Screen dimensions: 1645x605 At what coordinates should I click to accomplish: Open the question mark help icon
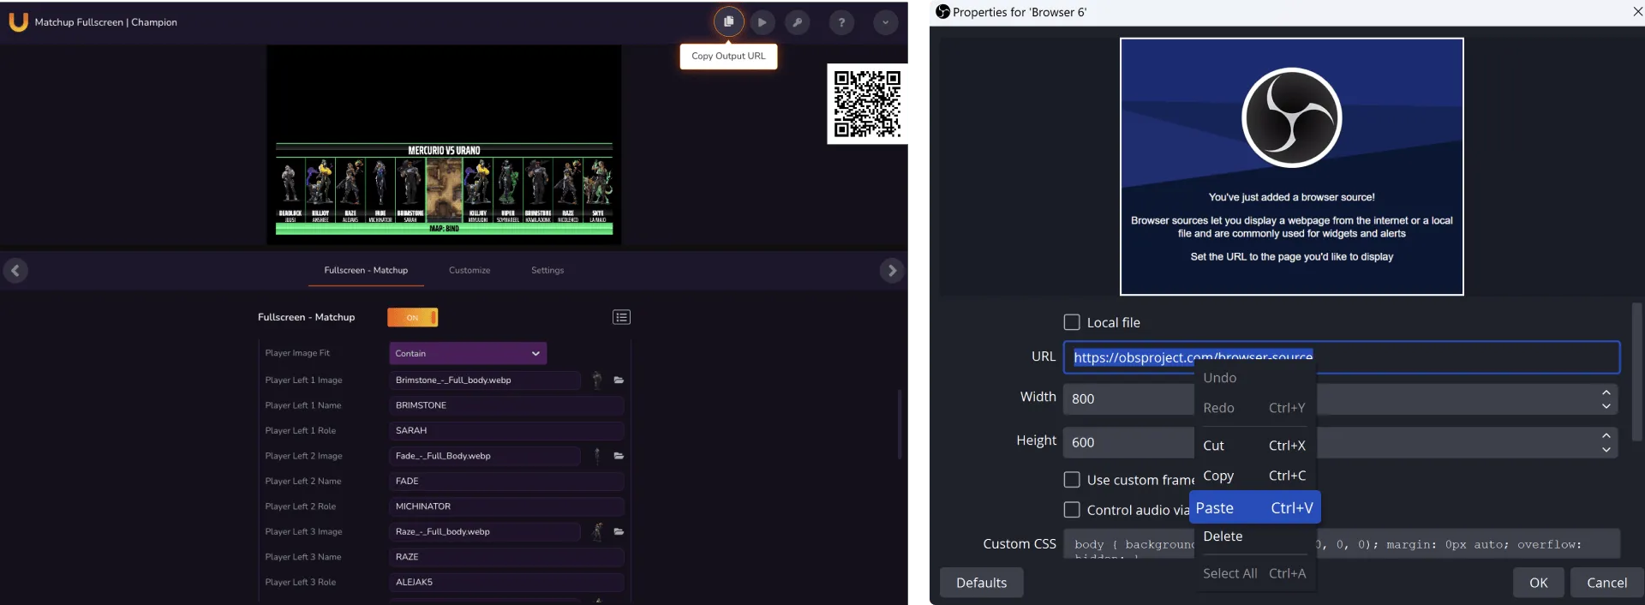(841, 22)
